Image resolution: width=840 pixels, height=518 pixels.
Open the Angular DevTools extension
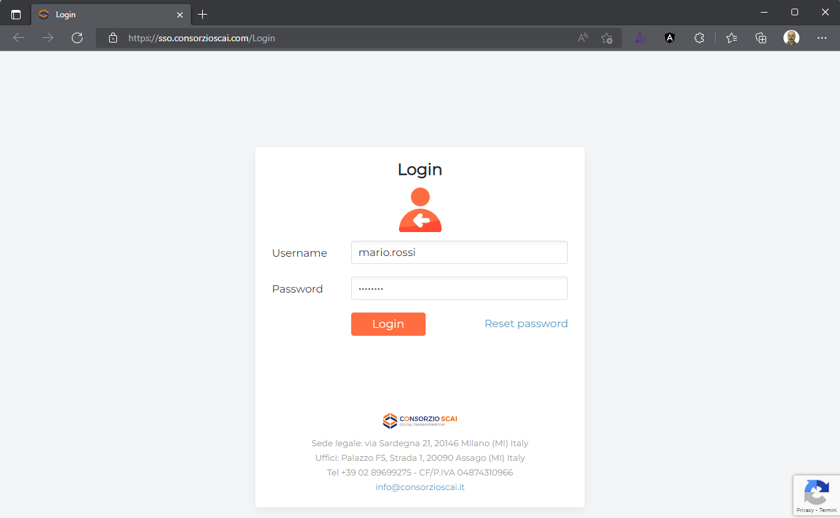[669, 38]
